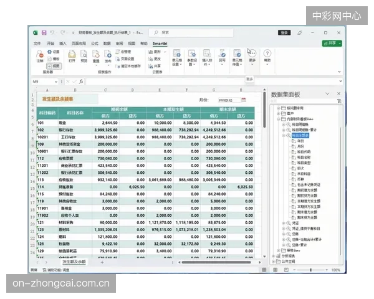Click the Redo arrow icon
The height and width of the screenshot is (299, 374).
(x=62, y=32)
